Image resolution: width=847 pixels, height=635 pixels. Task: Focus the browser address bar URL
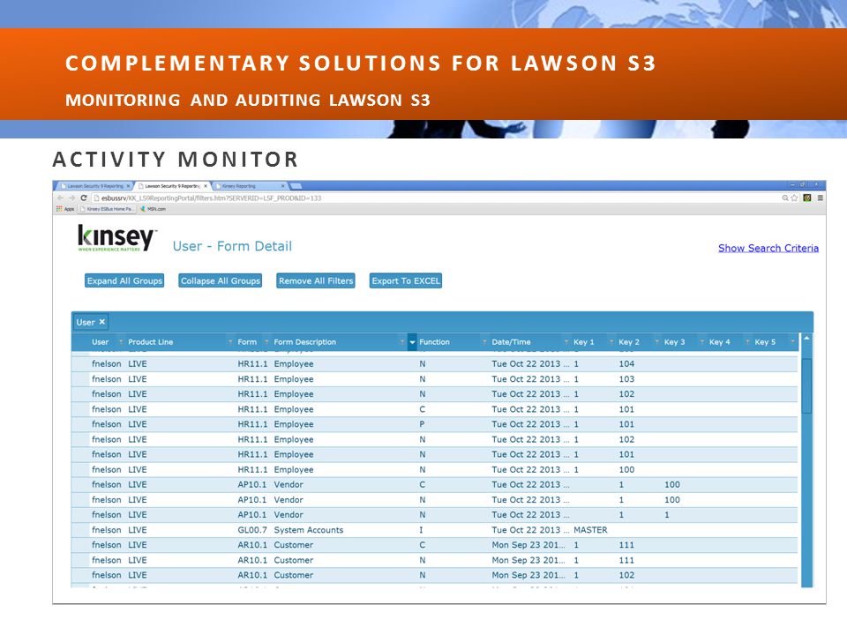tap(211, 198)
